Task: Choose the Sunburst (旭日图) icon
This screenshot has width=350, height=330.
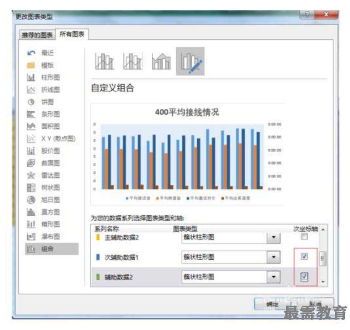Action: point(31,200)
